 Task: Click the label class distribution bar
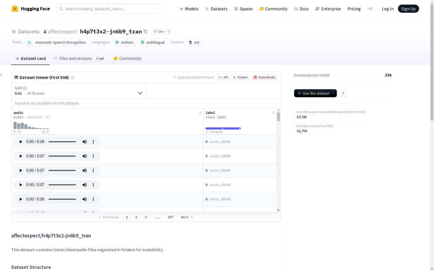223,128
